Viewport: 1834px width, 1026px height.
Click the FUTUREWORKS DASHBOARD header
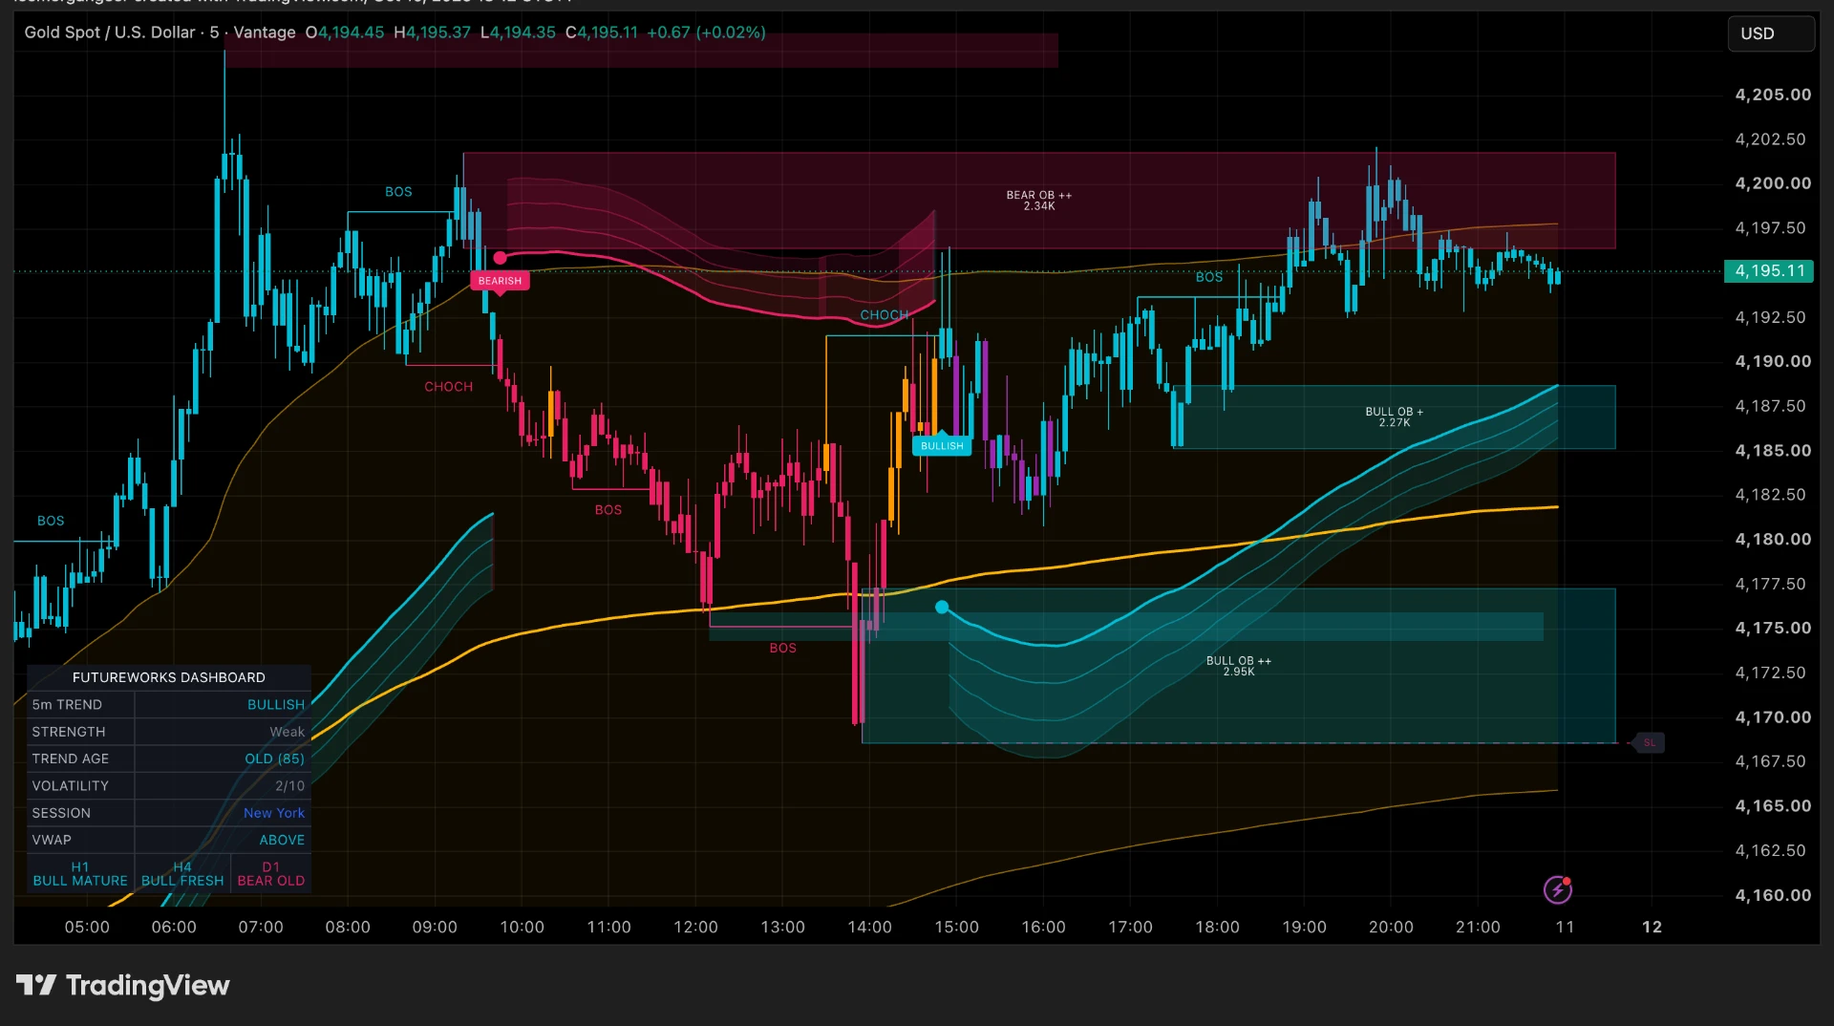tap(169, 677)
